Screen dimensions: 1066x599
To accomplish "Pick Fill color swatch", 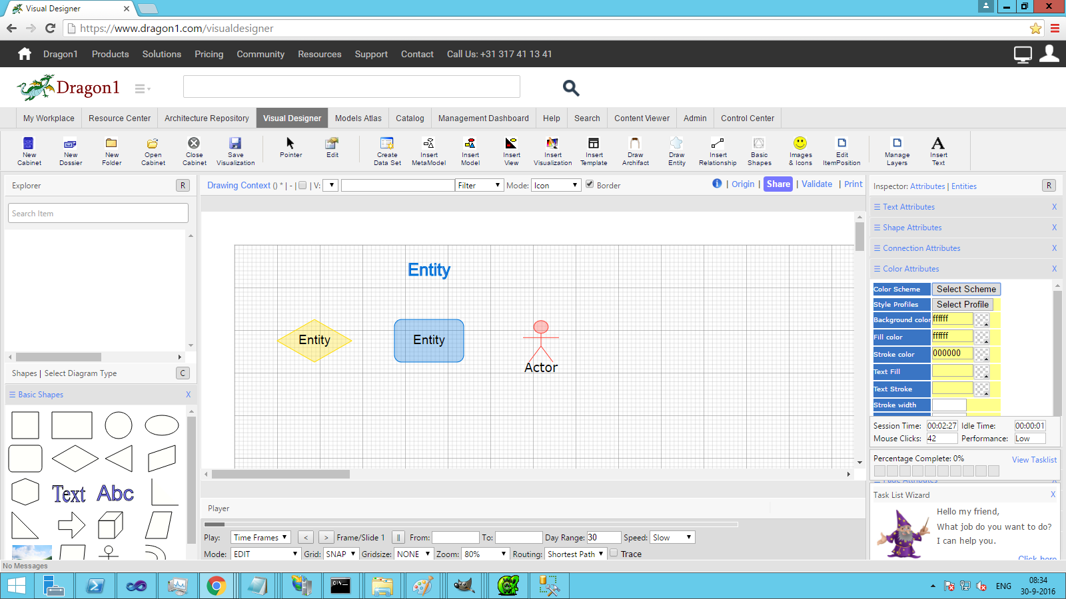I will [981, 337].
